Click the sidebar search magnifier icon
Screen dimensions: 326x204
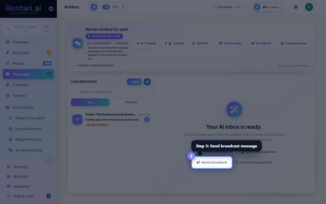click(8, 29)
